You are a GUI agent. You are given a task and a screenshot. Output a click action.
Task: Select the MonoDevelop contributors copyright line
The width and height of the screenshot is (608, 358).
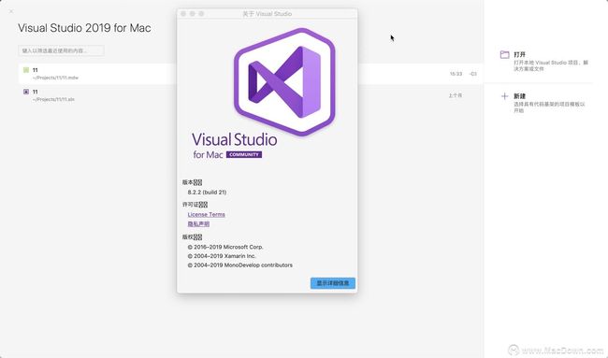click(240, 265)
